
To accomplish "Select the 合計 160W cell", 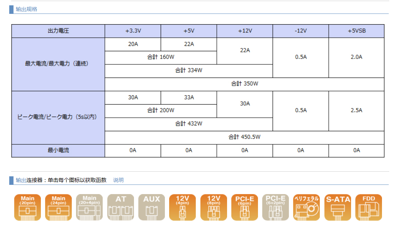I will tap(161, 58).
